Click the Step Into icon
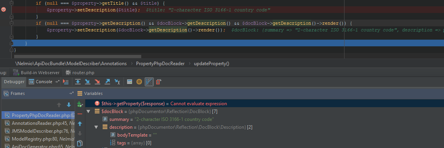 (87, 82)
